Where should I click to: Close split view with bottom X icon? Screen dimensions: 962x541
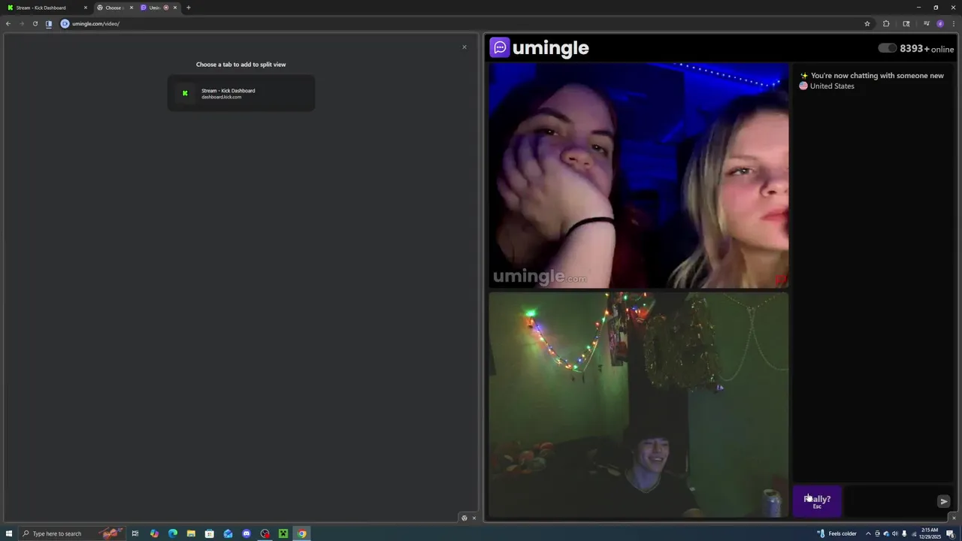point(473,518)
